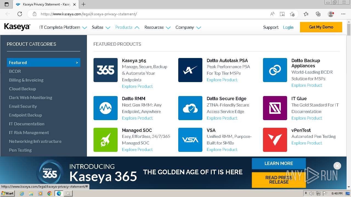Explore Product link under Kaseya 365
Screen dimensions: 351x197
click(137, 86)
